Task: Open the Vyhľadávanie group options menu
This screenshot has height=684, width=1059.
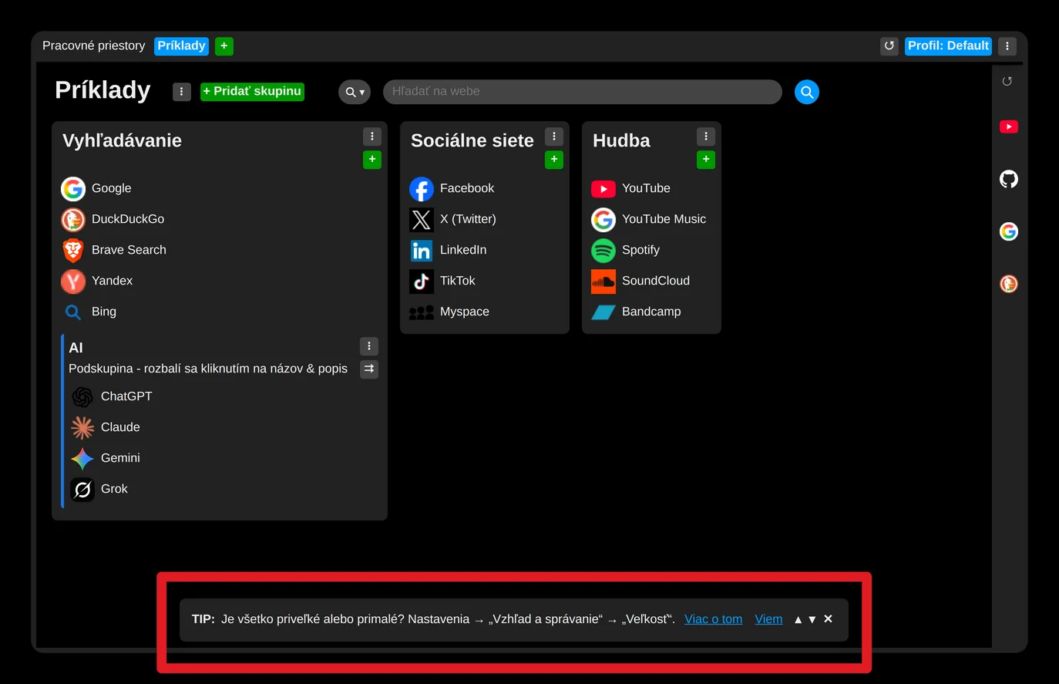Action: point(372,136)
